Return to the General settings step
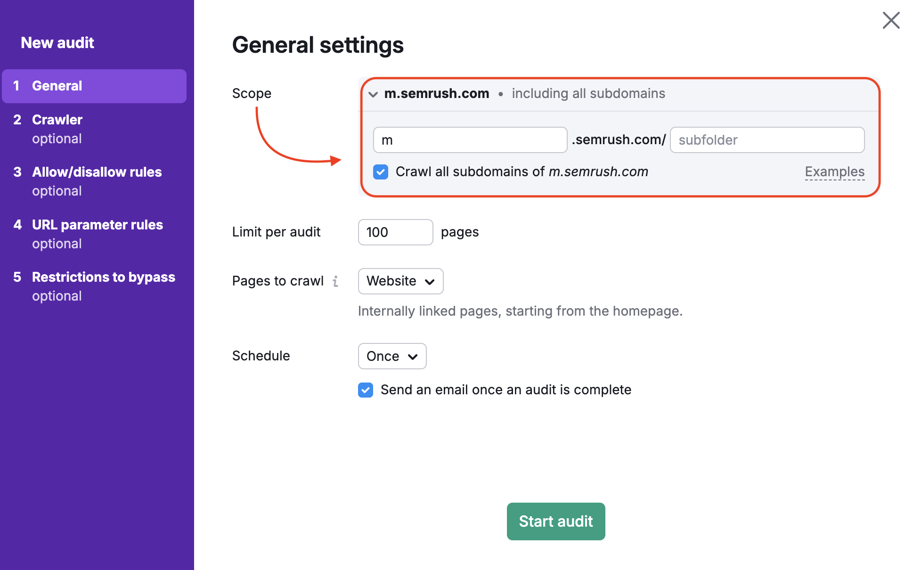 [57, 86]
